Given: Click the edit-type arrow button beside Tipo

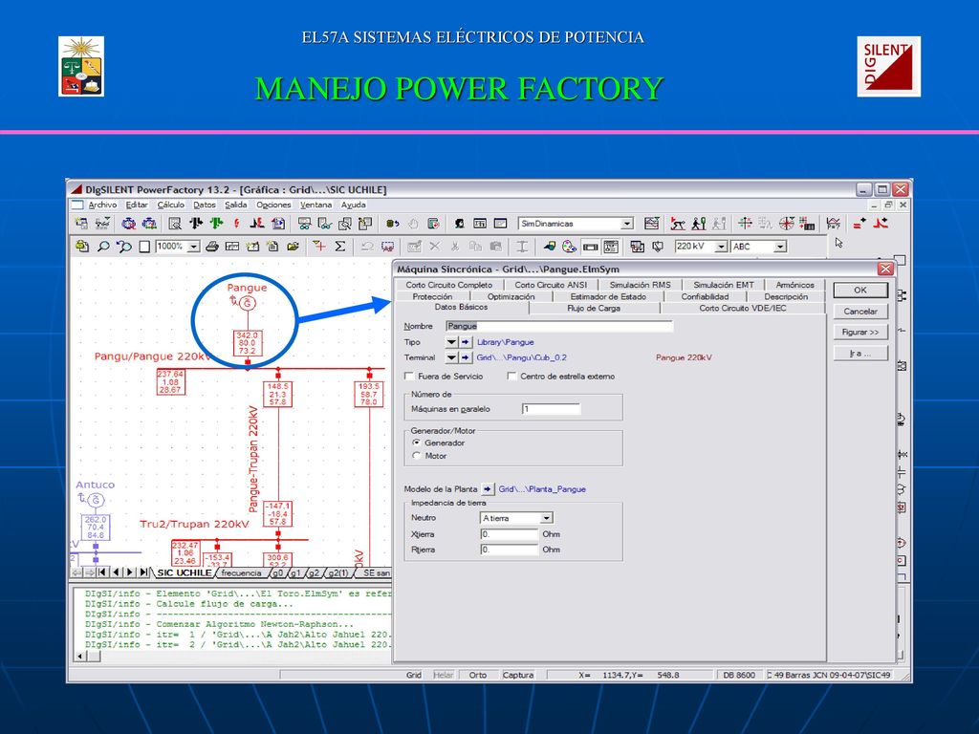Looking at the screenshot, I should point(466,342).
